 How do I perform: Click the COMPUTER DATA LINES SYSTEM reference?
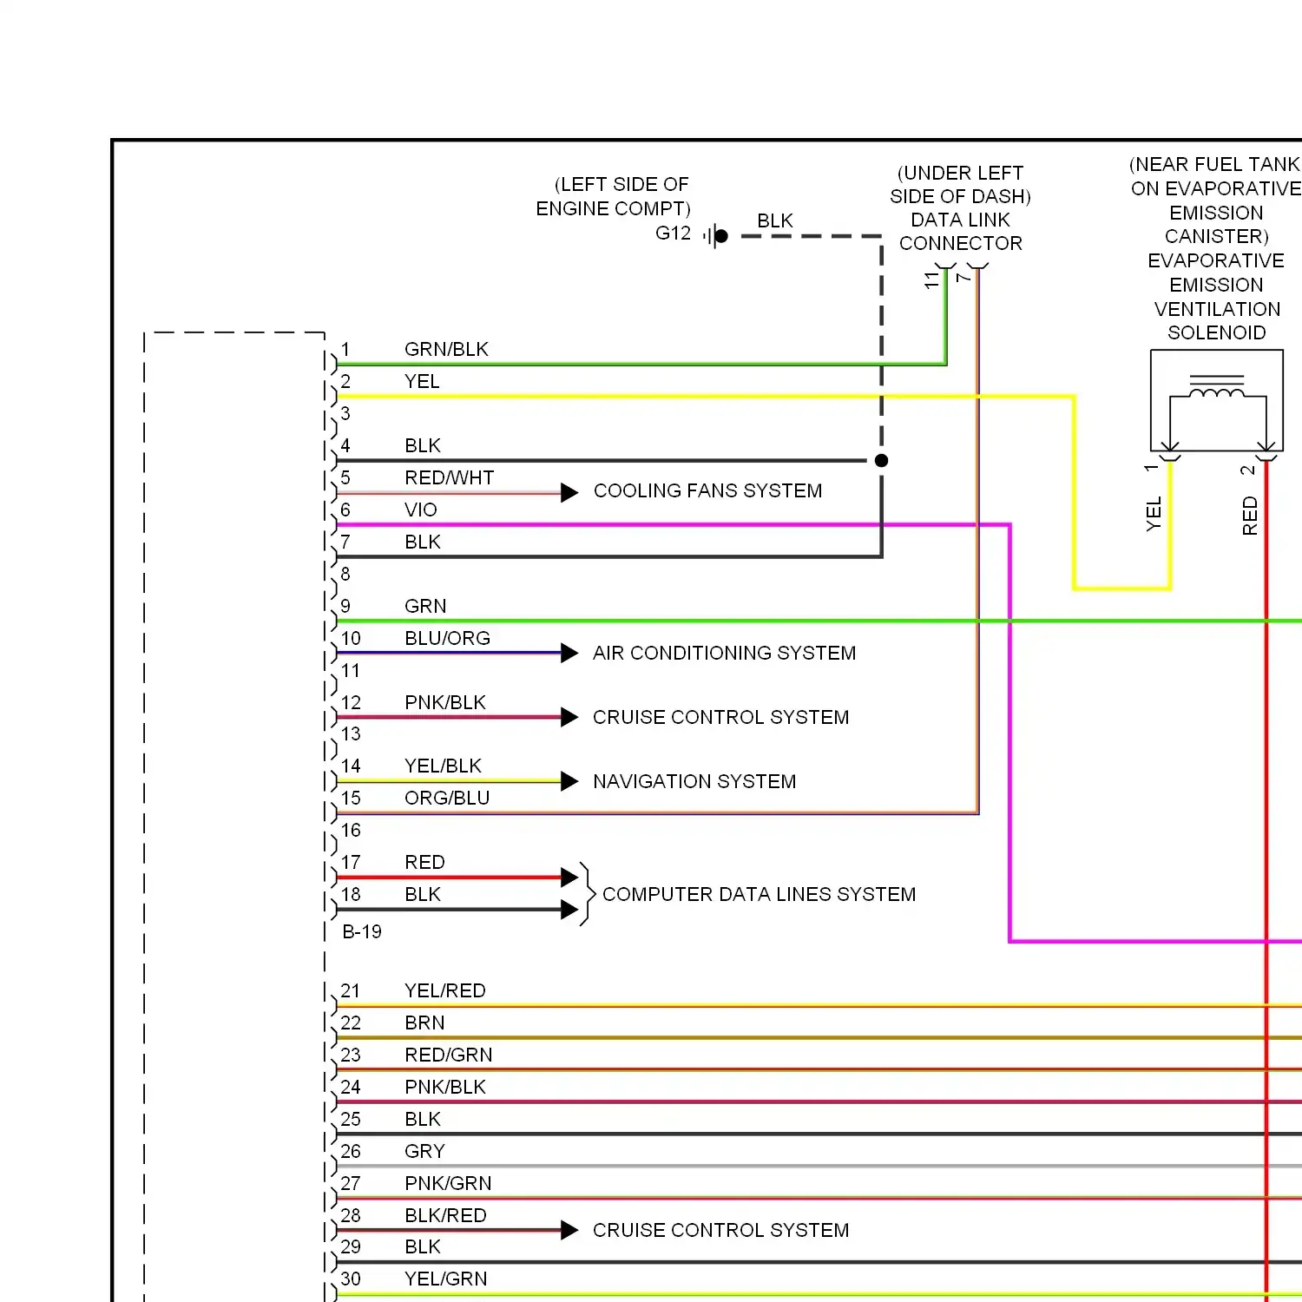[x=759, y=894]
